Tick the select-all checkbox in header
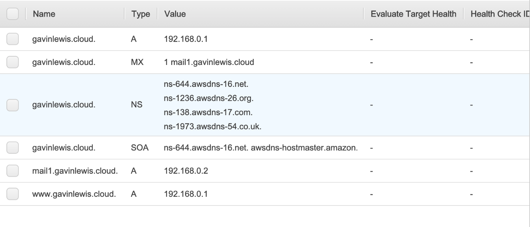 (12, 14)
